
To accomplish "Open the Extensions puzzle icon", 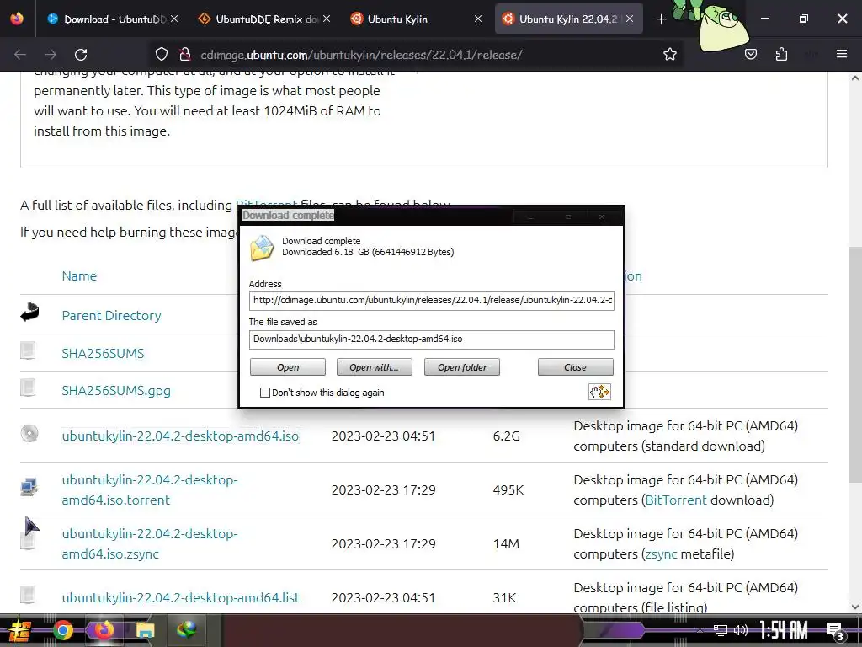I will pos(781,55).
